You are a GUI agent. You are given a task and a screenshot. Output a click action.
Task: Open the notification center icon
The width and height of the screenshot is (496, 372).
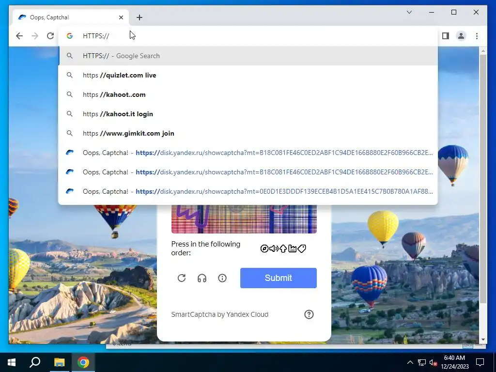(480, 362)
